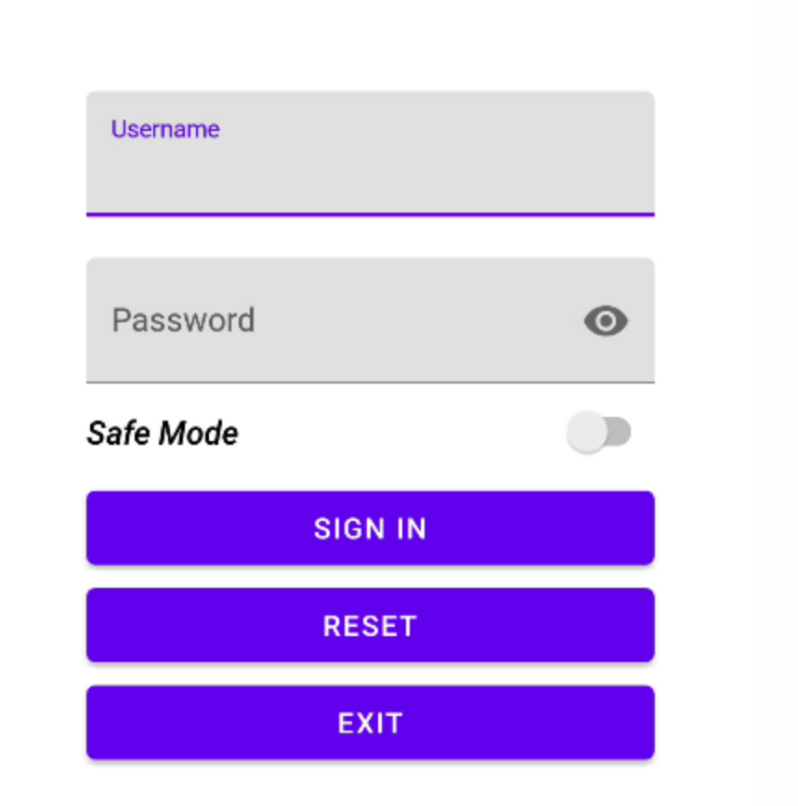Viewport: 798px width, 806px height.
Task: Enable Safe Mode using the switch thumb
Action: coord(587,433)
